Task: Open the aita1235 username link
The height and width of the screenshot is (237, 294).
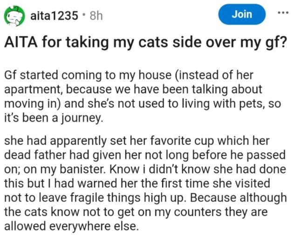Action: 53,16
